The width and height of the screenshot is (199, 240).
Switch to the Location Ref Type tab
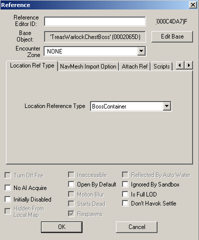point(32,65)
